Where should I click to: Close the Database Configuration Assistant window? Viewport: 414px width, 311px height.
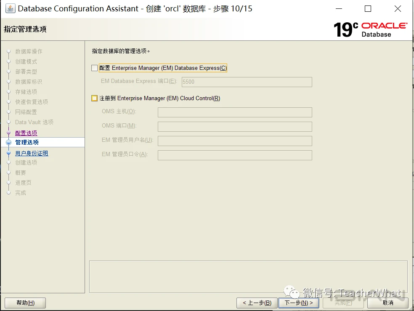(398, 9)
